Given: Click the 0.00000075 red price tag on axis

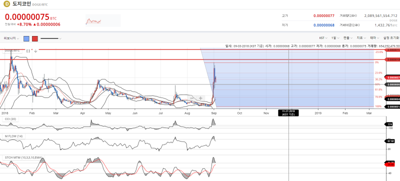Looking at the screenshot, I should [392, 77].
